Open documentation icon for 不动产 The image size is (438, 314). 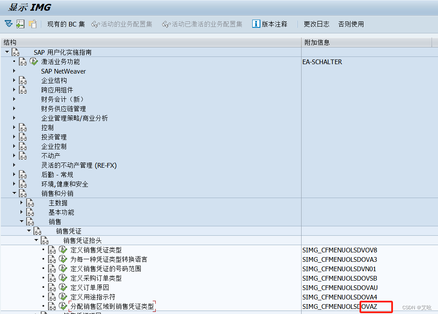[x=23, y=156]
